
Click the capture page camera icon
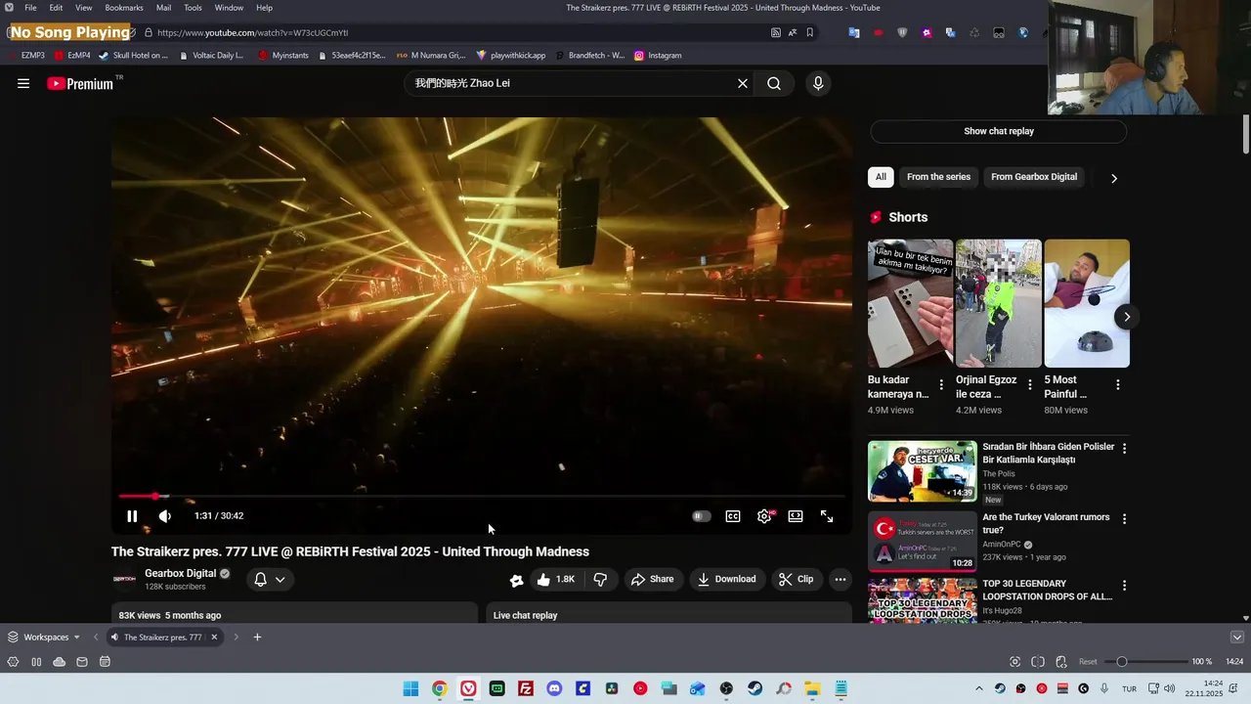tap(1014, 662)
